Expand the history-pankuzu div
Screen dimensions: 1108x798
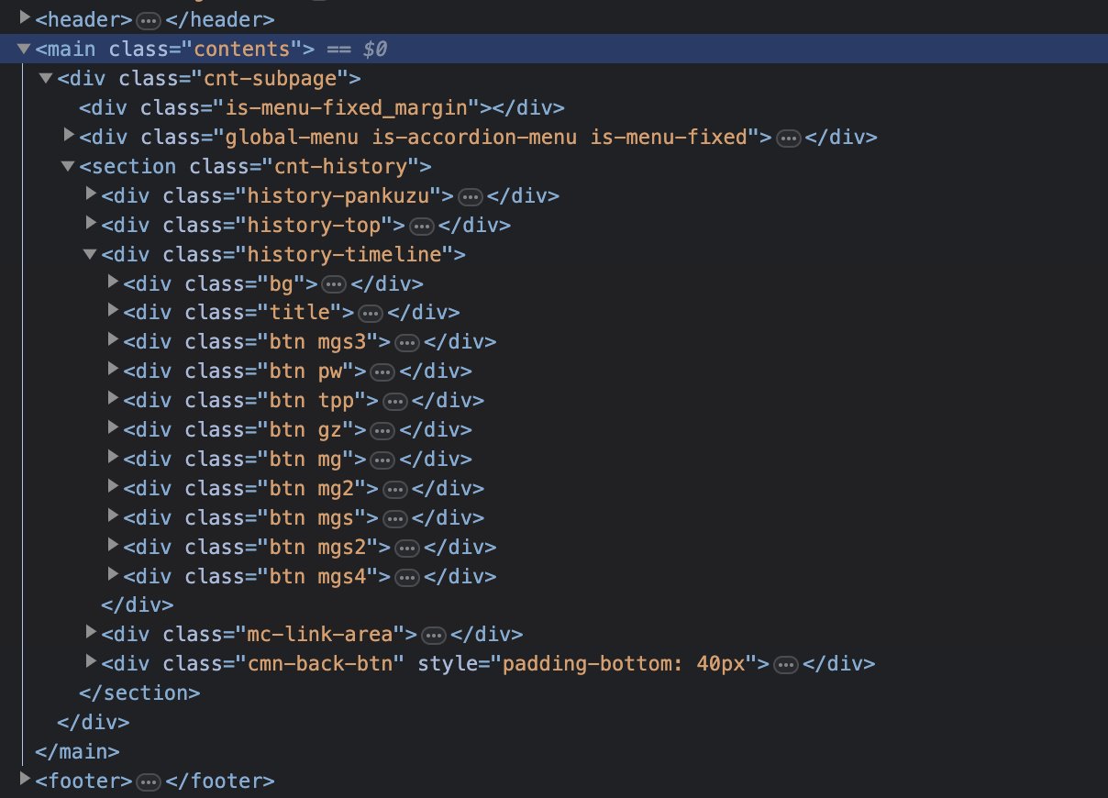coord(91,194)
